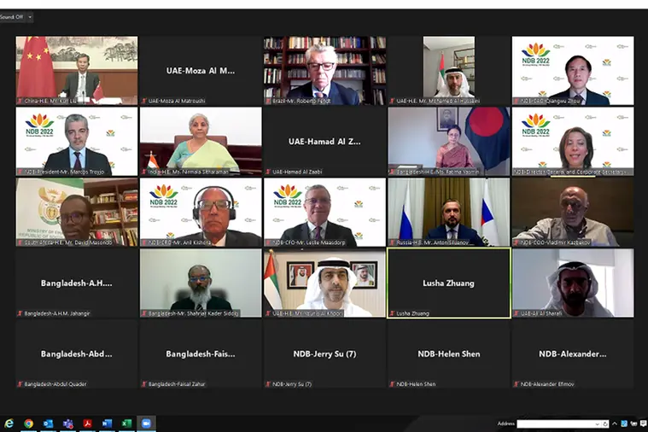Select the NDB-Jerry Su (7) participant tile
The image size is (648, 432).
tap(324, 353)
